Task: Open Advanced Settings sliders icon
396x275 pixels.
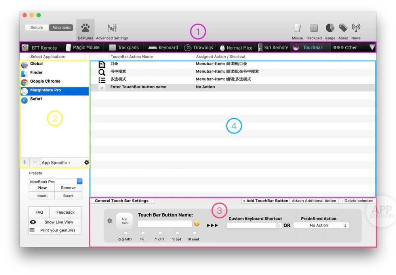Action: click(112, 28)
